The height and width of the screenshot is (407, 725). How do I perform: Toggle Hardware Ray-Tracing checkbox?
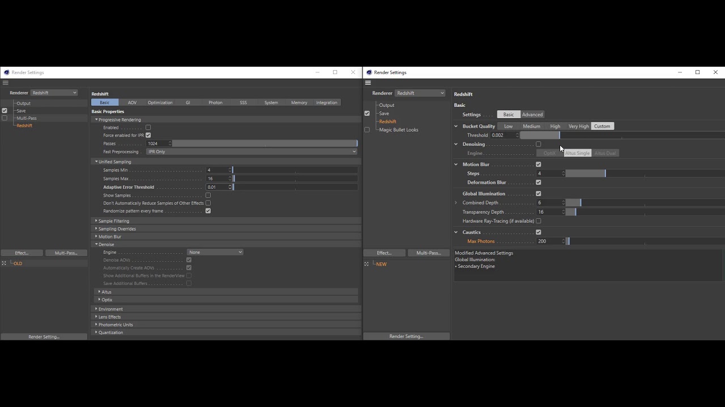coord(539,221)
